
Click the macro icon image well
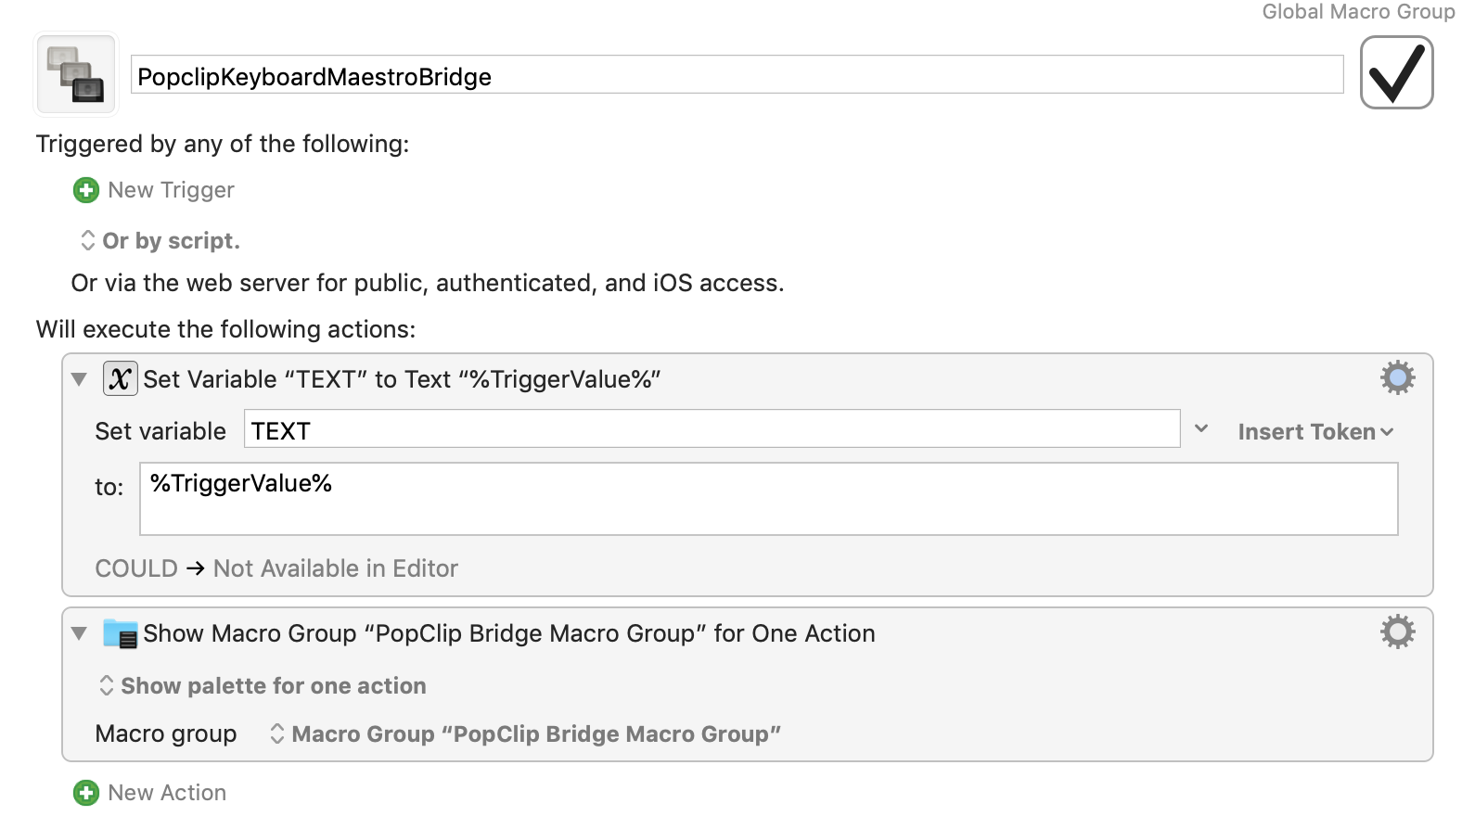coord(76,74)
